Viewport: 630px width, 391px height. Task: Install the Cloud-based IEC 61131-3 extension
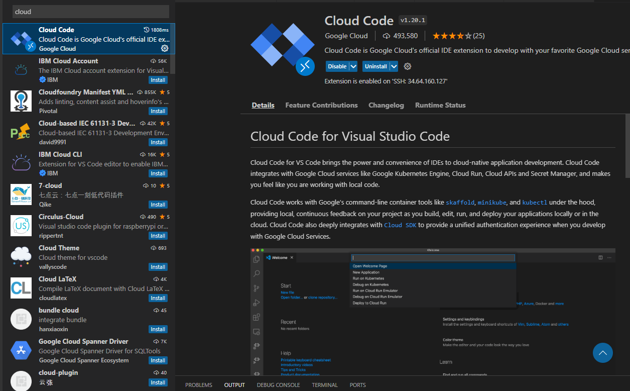point(158,142)
